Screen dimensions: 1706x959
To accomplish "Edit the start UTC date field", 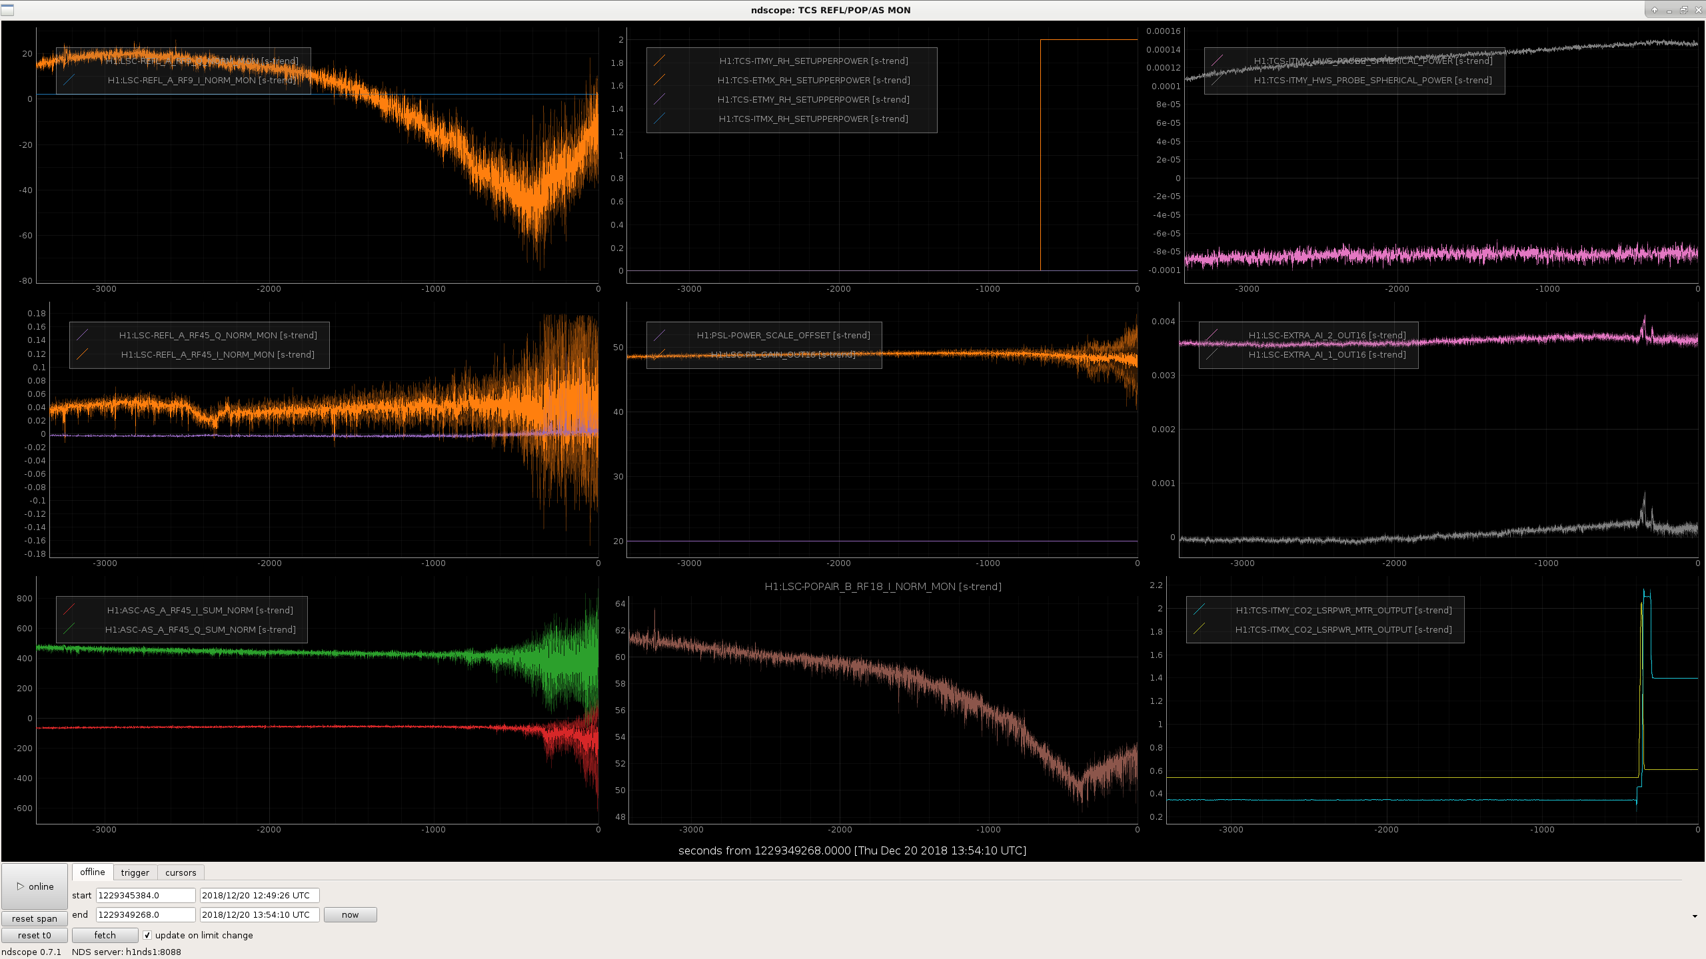I will click(x=260, y=895).
